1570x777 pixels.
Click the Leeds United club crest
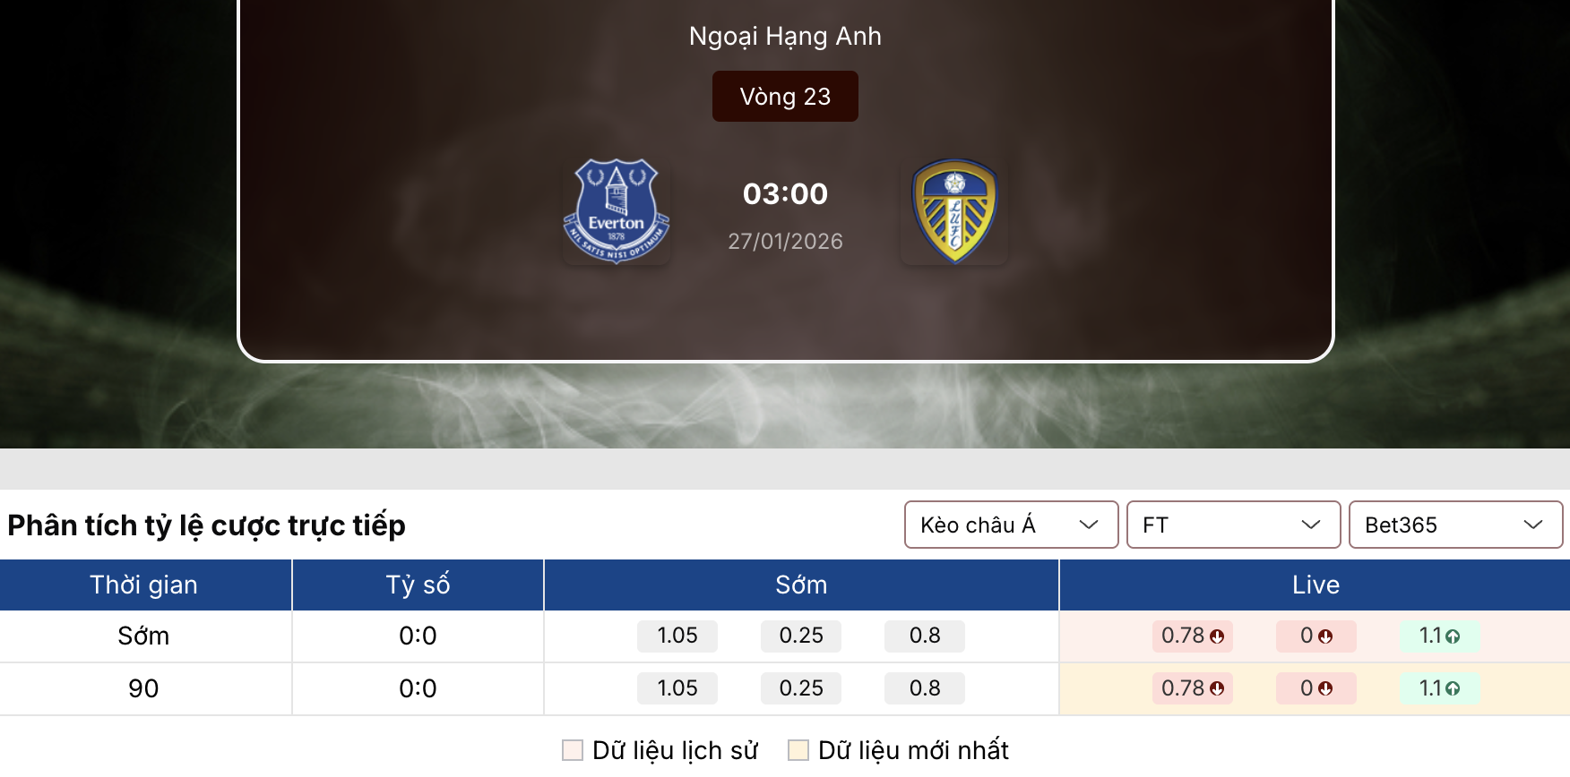pyautogui.click(x=954, y=211)
